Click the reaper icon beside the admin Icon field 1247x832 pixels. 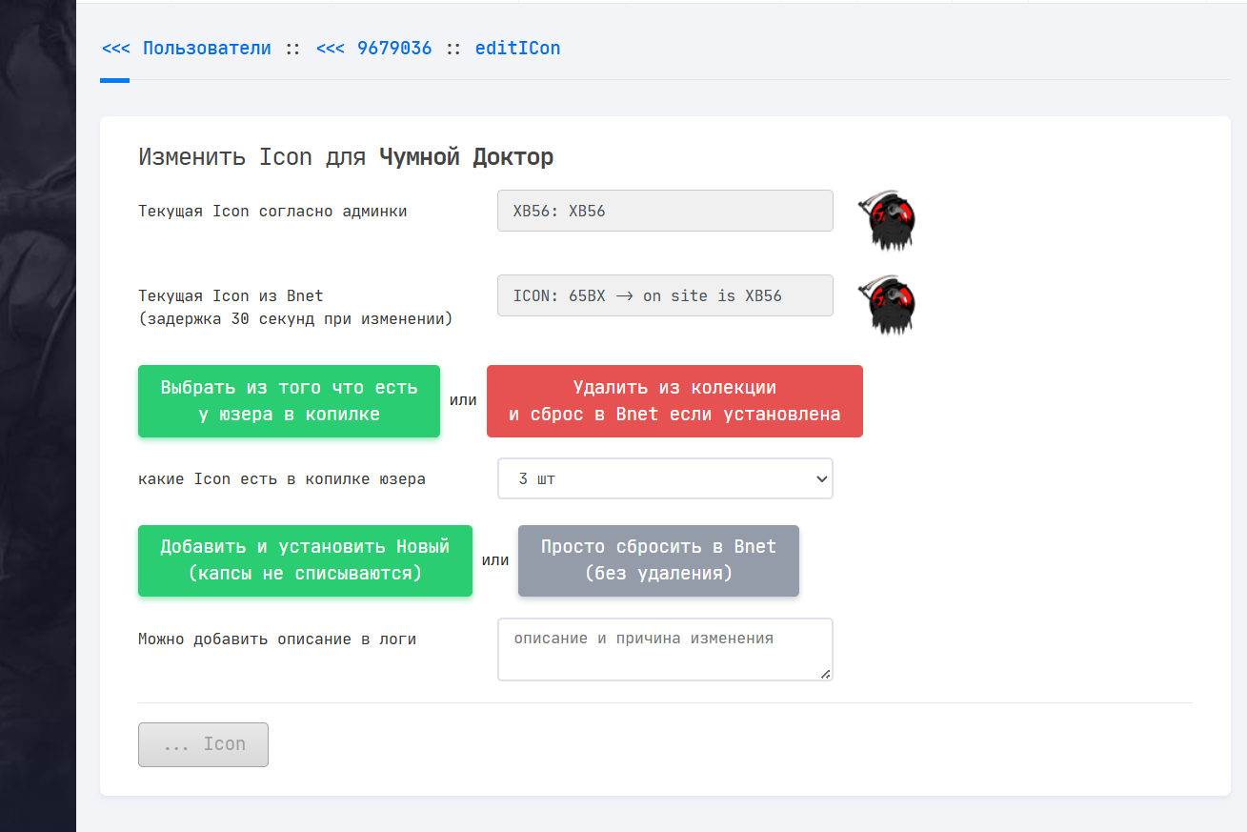click(886, 220)
